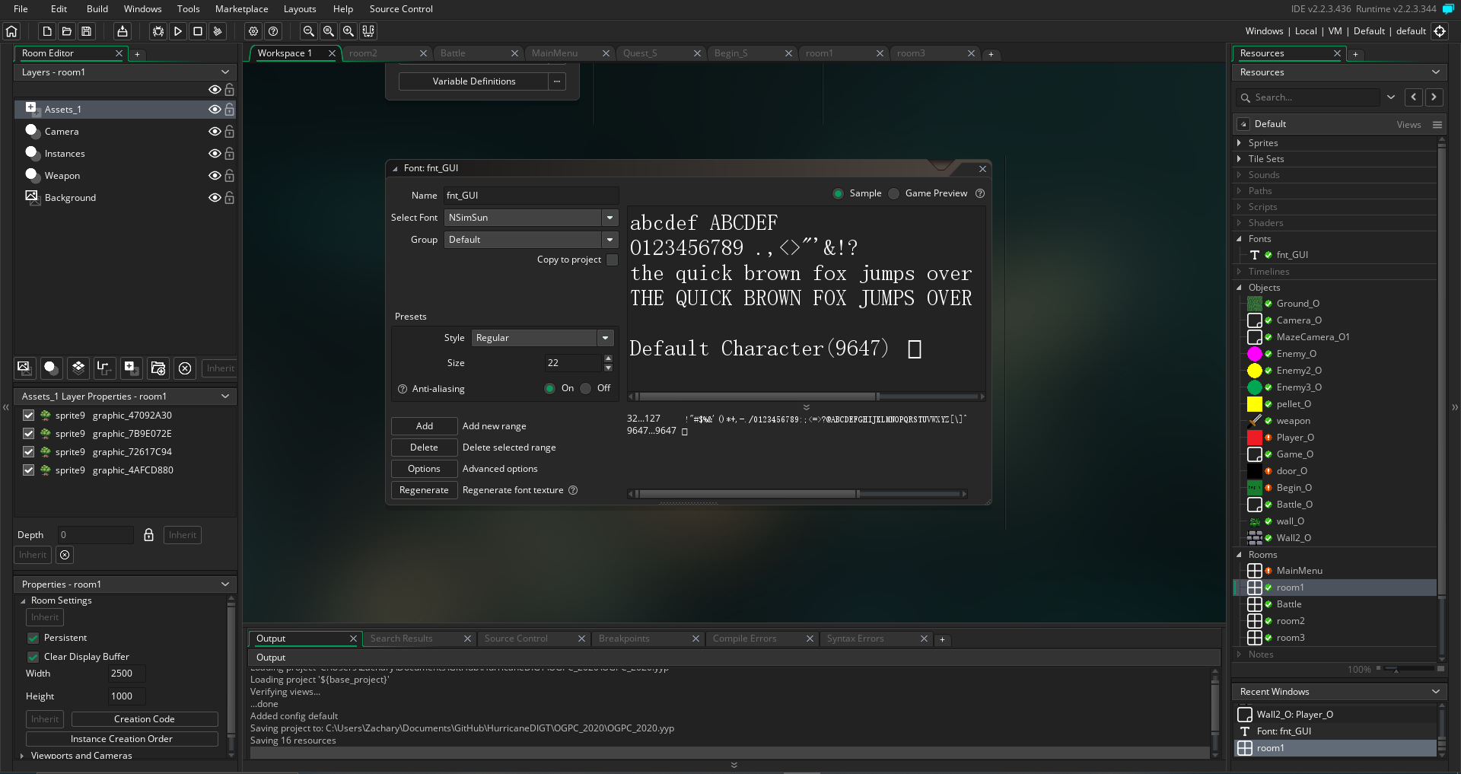Run the game with the Play button
This screenshot has width=1461, height=774.
coord(178,31)
